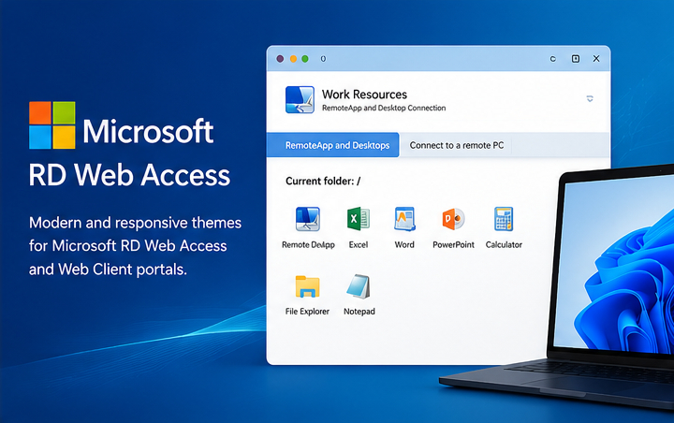The width and height of the screenshot is (674, 423).
Task: Open the Notepad app icon
Action: pos(359,286)
